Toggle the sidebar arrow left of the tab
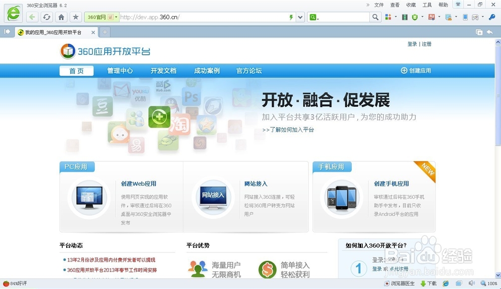Image resolution: width=501 pixels, height=289 pixels. tap(7, 32)
